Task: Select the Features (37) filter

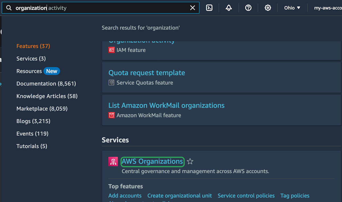Action: pyautogui.click(x=33, y=46)
